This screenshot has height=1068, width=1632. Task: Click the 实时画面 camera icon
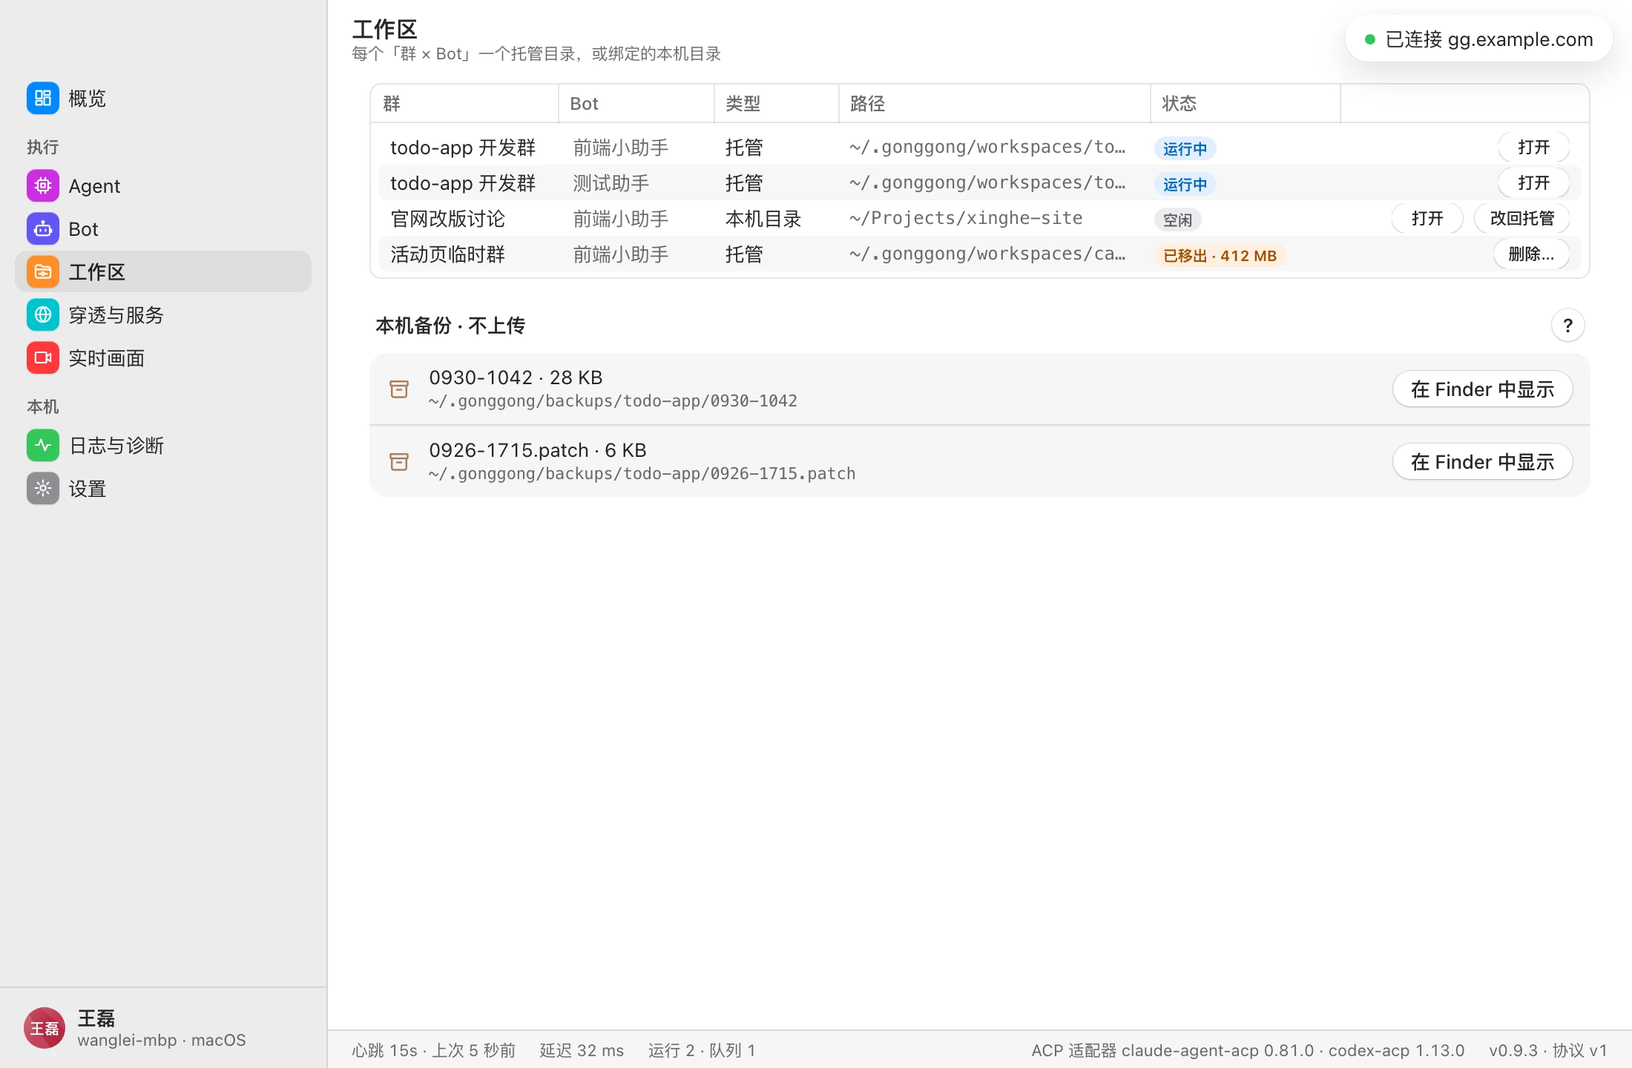43,358
